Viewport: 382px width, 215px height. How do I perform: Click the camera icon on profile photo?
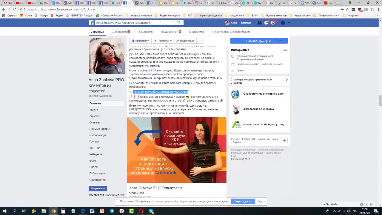(x=120, y=70)
